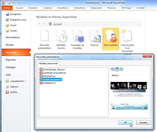Click Ouvrir in the backstage menu
This screenshot has height=132, width=157.
[11, 25]
